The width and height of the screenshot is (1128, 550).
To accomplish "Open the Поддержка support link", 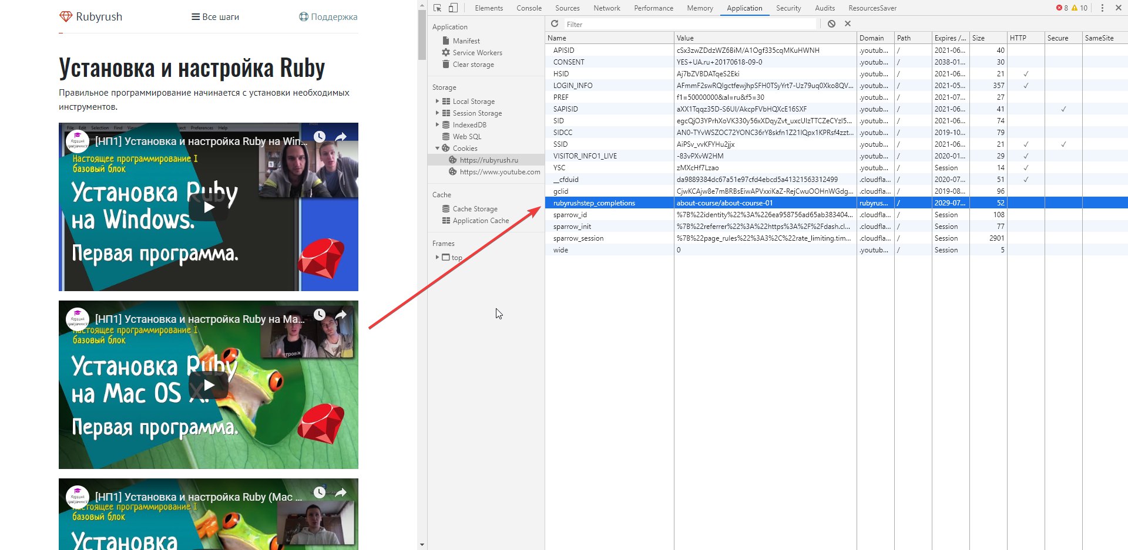I will click(328, 16).
